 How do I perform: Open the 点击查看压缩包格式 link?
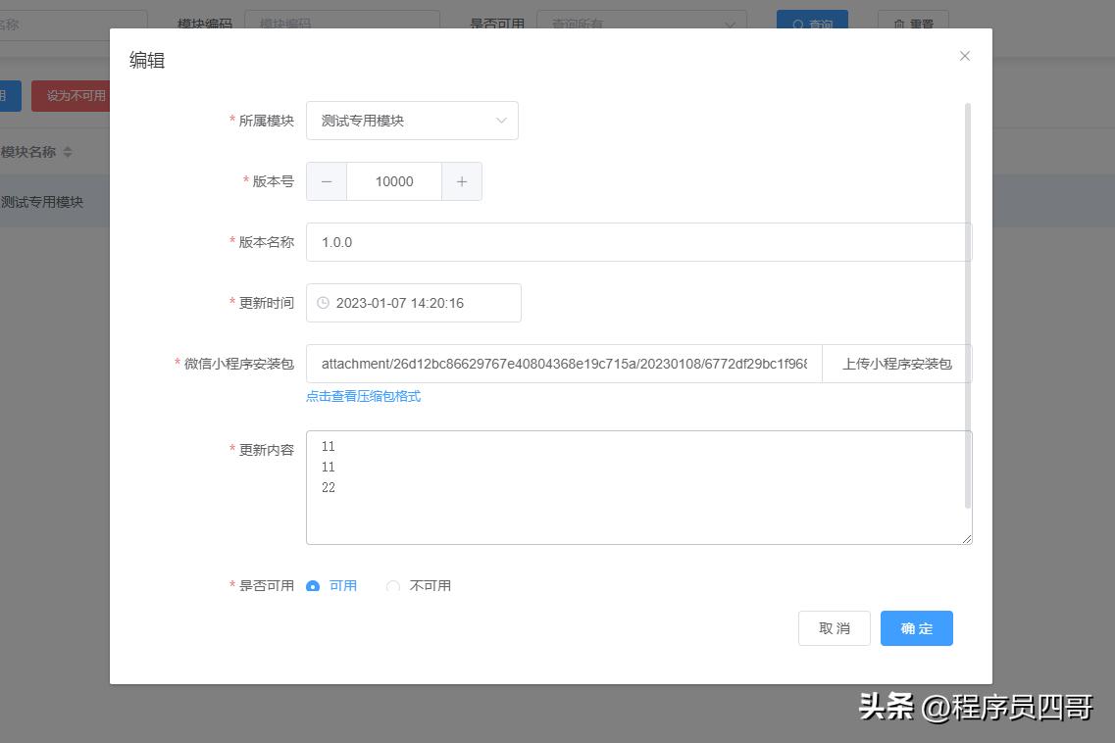pos(363,396)
